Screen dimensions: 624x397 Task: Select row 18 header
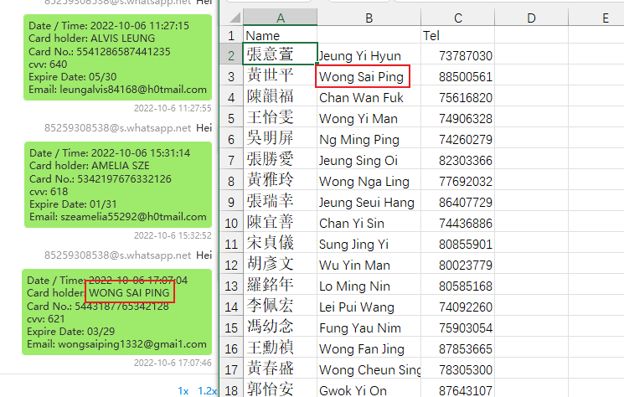click(231, 389)
